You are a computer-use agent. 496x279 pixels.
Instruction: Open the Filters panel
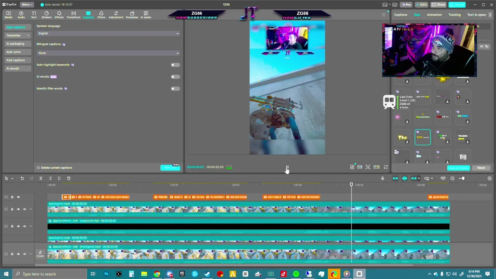(101, 15)
